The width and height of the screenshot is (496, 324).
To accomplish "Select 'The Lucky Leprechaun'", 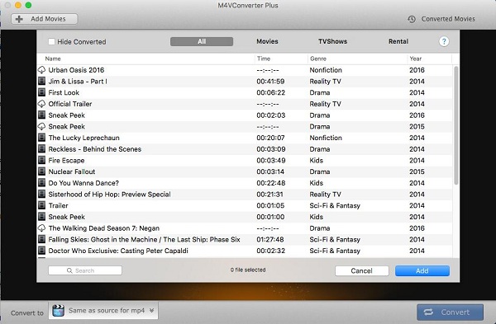I will tap(245, 138).
